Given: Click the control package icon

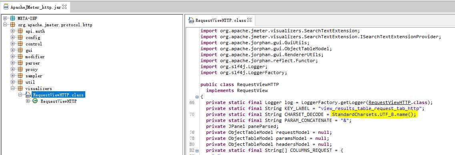Looking at the screenshot, I should (x=20, y=44).
